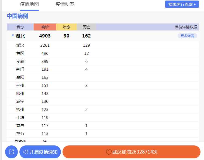Click the 省份详情数据 header
This screenshot has width=204, height=160.
click(186, 27)
